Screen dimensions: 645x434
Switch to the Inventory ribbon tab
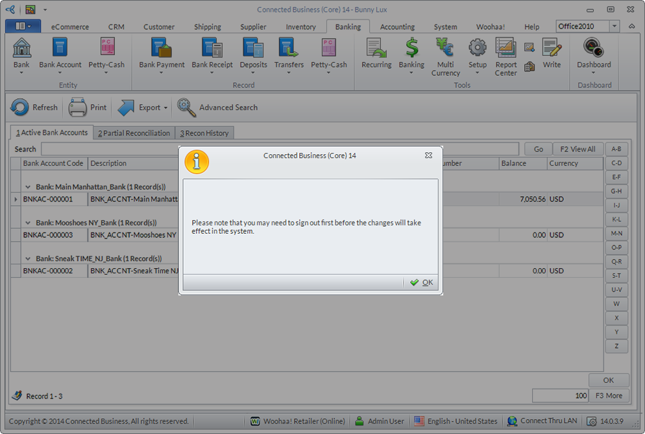(300, 27)
